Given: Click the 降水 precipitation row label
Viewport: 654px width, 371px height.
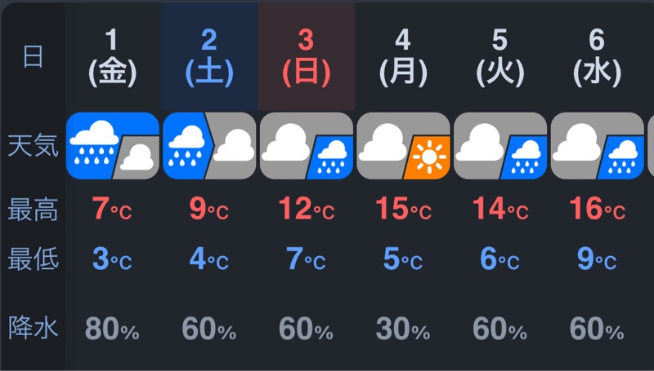Looking at the screenshot, I should pyautogui.click(x=33, y=327).
